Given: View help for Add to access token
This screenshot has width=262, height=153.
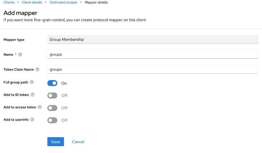Looking at the screenshot, I should click(x=40, y=107).
